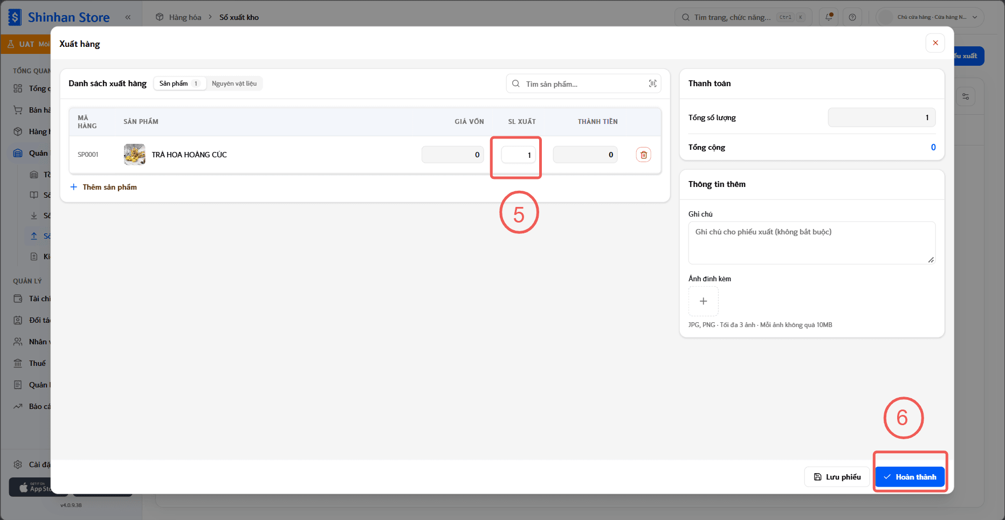The image size is (1005, 520).
Task: Close the Xuất hàng dialog
Action: tap(935, 43)
